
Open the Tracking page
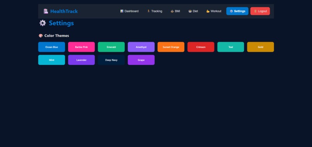(x=154, y=11)
